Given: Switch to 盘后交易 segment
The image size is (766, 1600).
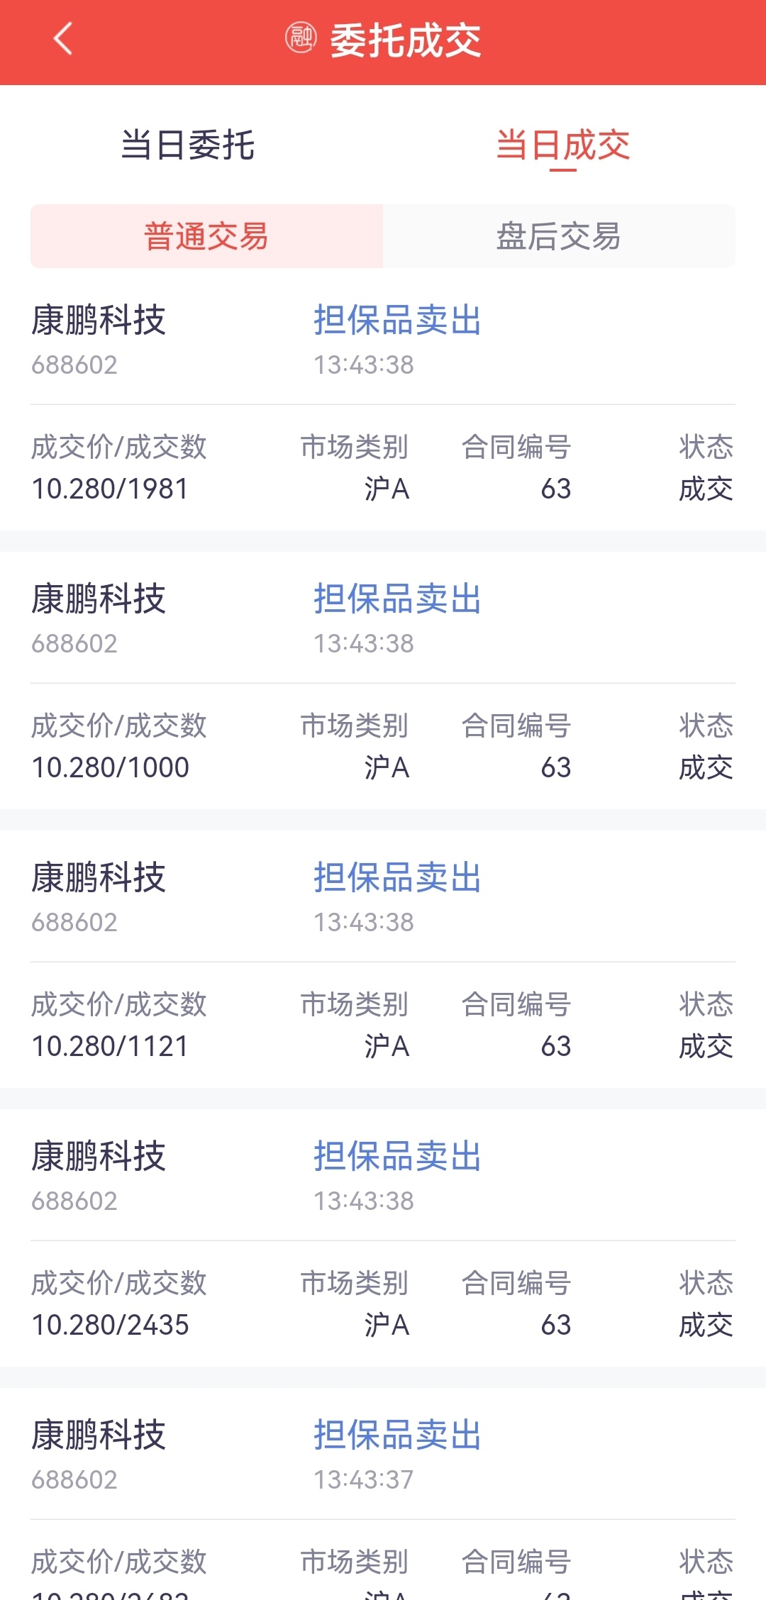Looking at the screenshot, I should point(559,236).
